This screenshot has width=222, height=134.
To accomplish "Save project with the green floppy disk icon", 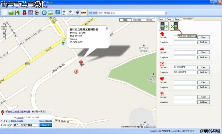I will [x=17, y=13].
